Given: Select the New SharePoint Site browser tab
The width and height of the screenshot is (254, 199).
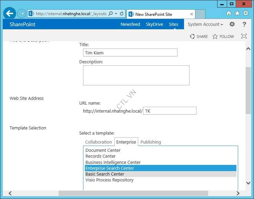Looking at the screenshot, I should 161,14.
